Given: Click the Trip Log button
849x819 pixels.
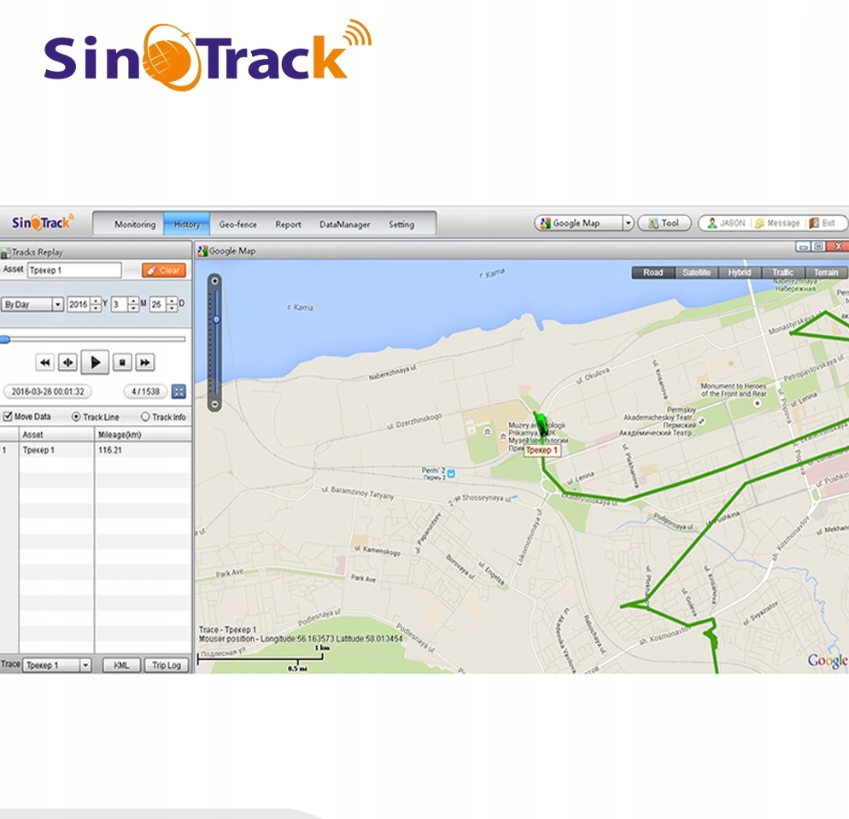Looking at the screenshot, I should 167,664.
